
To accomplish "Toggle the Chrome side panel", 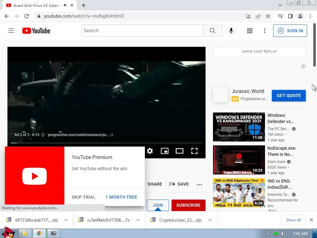I will [x=290, y=16].
